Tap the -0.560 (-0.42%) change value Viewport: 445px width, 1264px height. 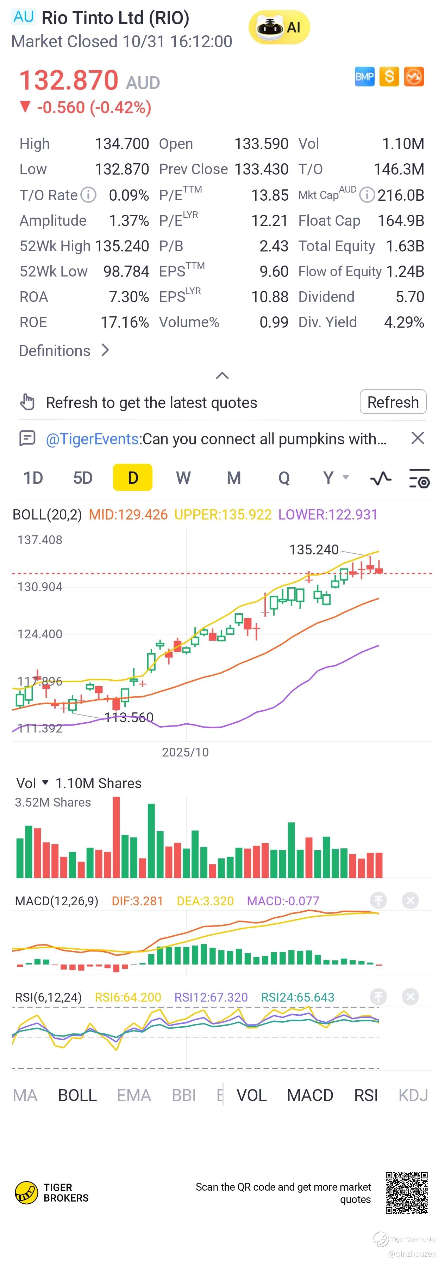pos(94,107)
